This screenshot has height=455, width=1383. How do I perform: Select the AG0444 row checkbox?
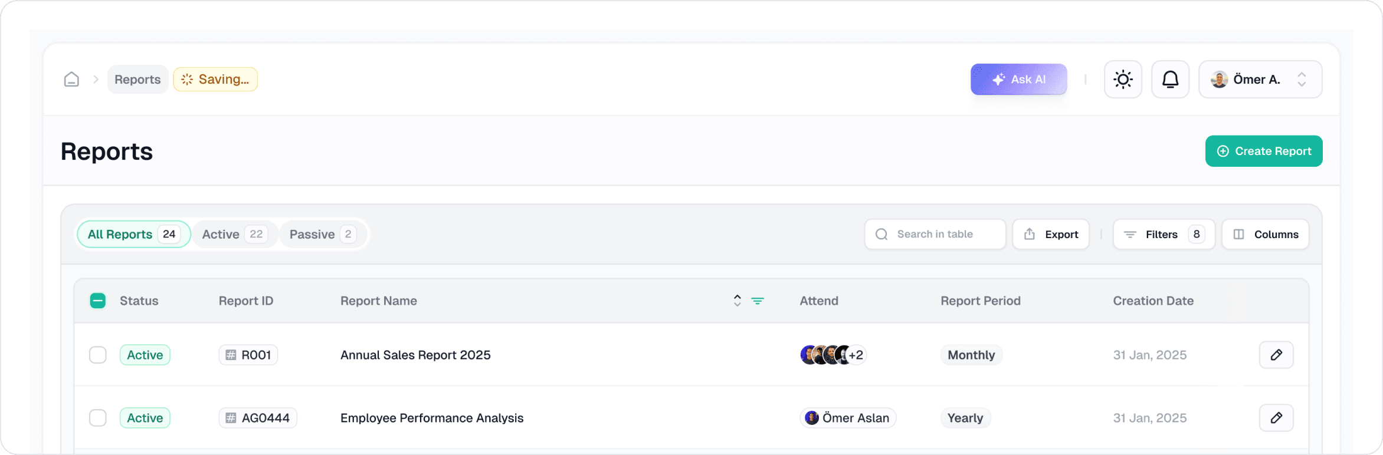tap(98, 418)
